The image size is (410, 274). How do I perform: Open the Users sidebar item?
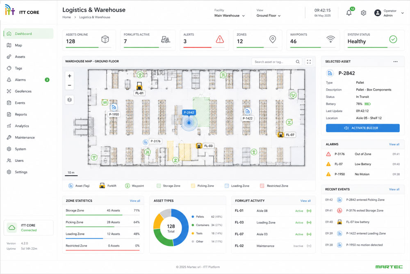tap(29, 160)
